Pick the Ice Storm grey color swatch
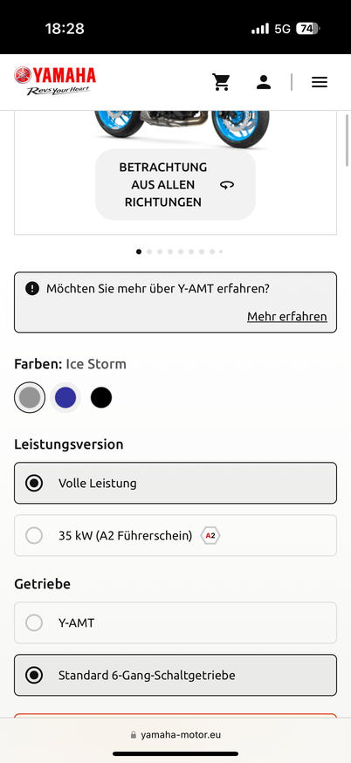351x763 pixels. point(30,397)
